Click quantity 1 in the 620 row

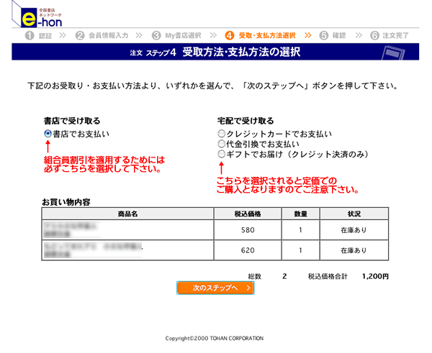coord(300,250)
